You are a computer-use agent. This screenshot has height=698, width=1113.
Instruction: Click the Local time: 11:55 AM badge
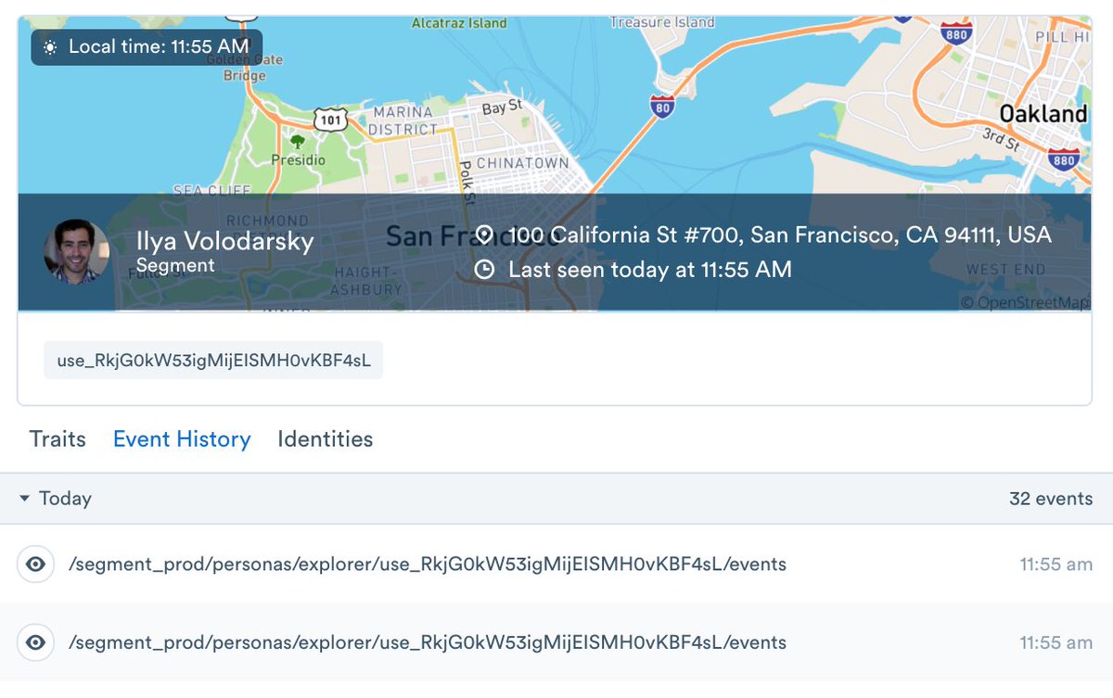(x=147, y=47)
